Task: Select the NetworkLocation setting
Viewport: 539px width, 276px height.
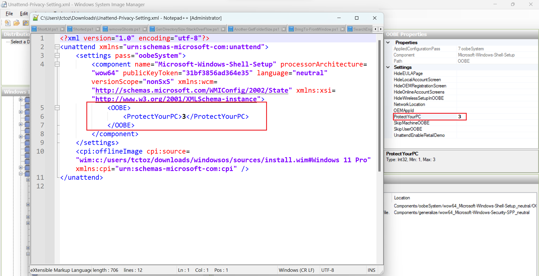Action: click(x=409, y=104)
